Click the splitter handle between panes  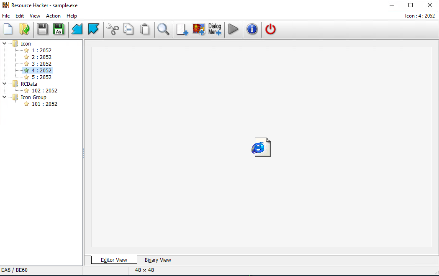point(83,153)
